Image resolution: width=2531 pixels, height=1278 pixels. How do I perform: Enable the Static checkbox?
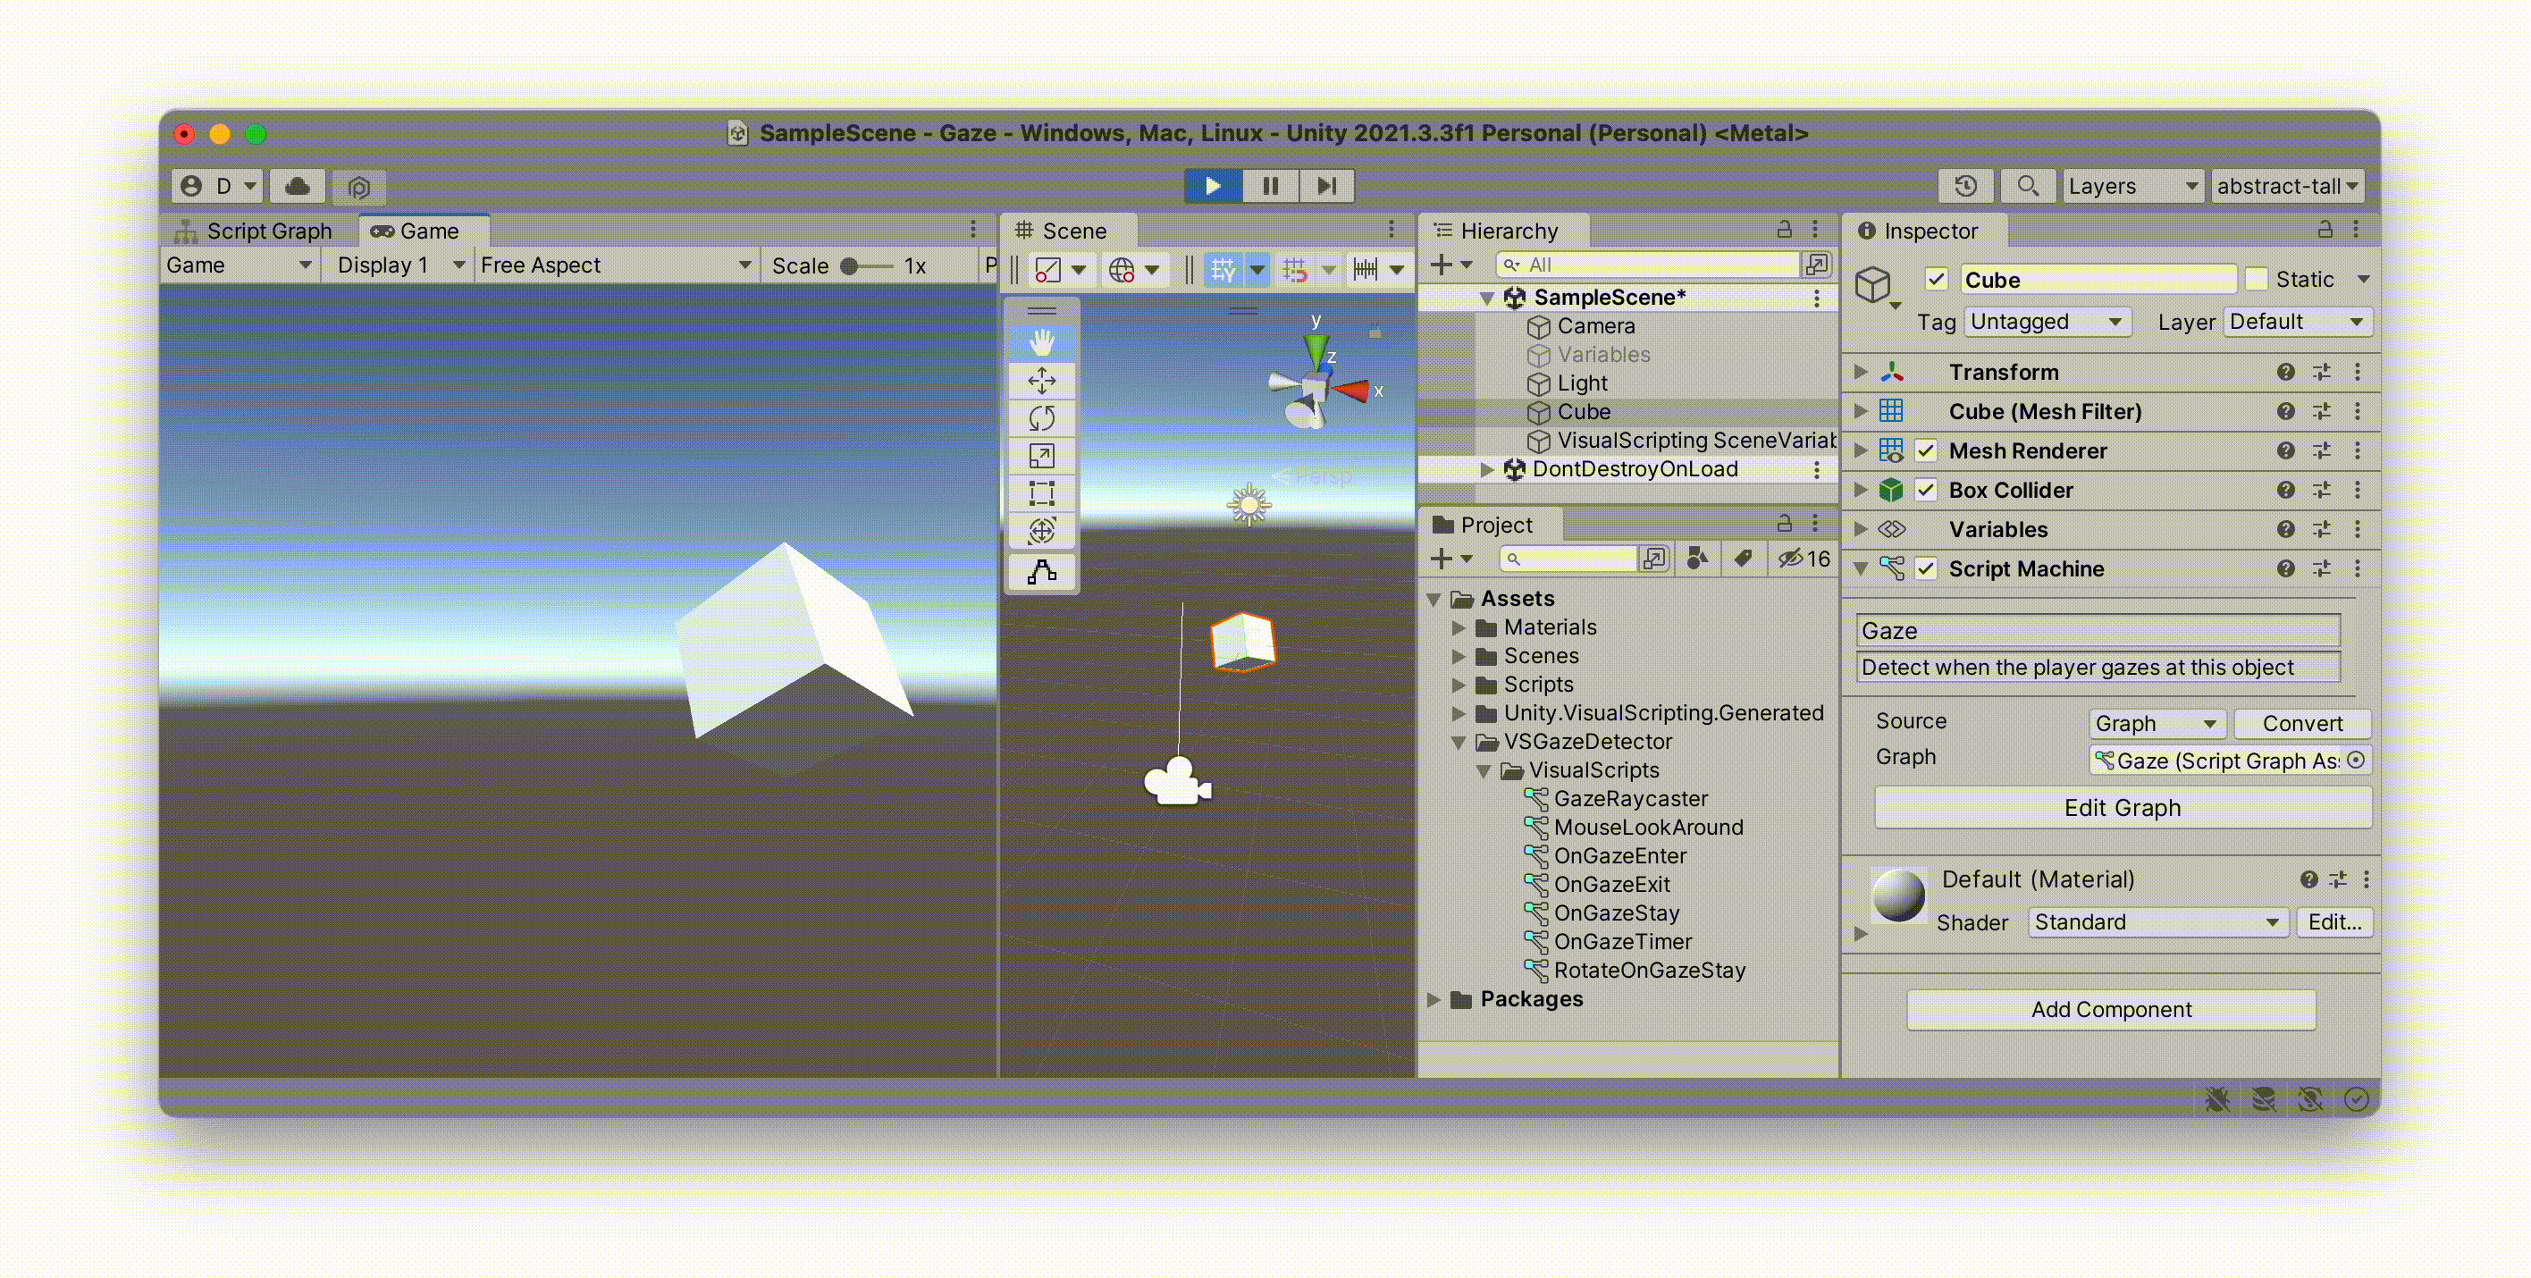coord(2257,280)
